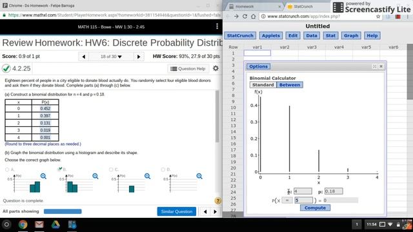Switch to the Standard tab of Binomial Calculator
Screen dimensions: 413x232
point(263,85)
